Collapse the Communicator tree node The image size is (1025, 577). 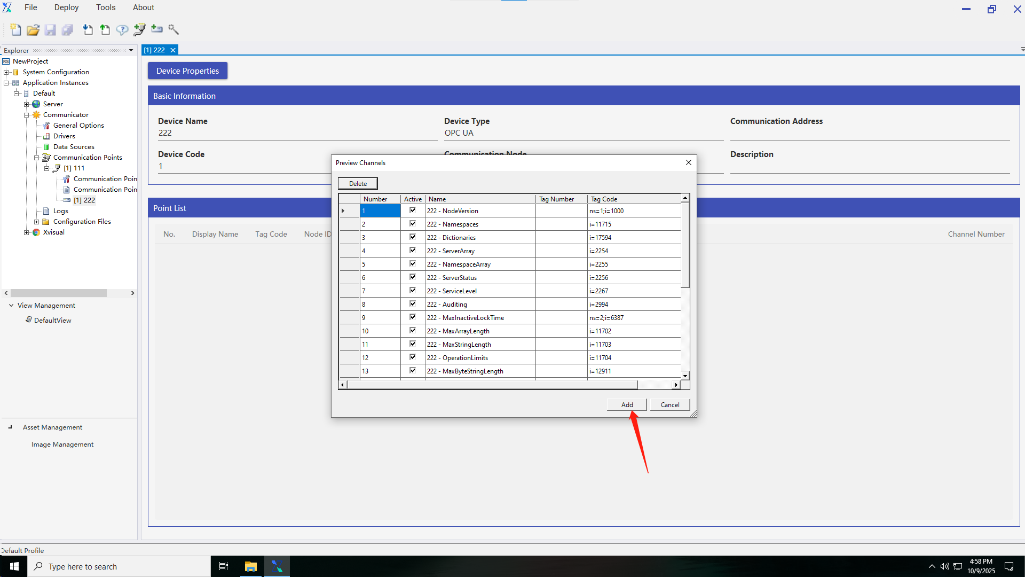click(26, 115)
